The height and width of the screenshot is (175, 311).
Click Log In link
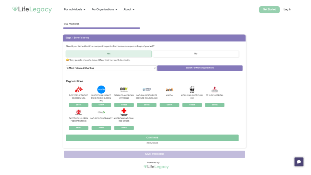point(287,9)
